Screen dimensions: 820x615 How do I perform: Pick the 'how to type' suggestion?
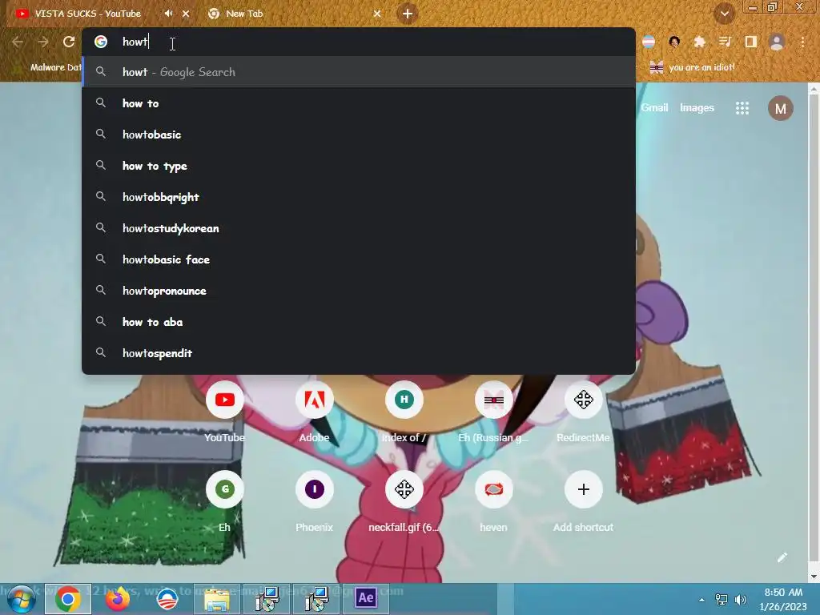pos(359,166)
